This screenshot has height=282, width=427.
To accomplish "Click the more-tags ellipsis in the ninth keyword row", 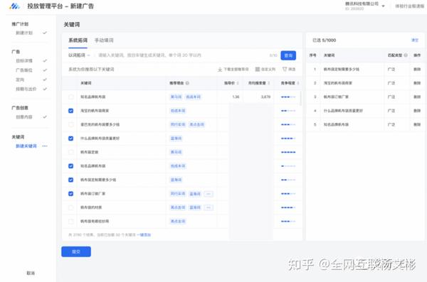I will [x=209, y=207].
